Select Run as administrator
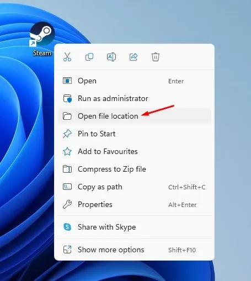The width and height of the screenshot is (251, 281). tap(134, 98)
